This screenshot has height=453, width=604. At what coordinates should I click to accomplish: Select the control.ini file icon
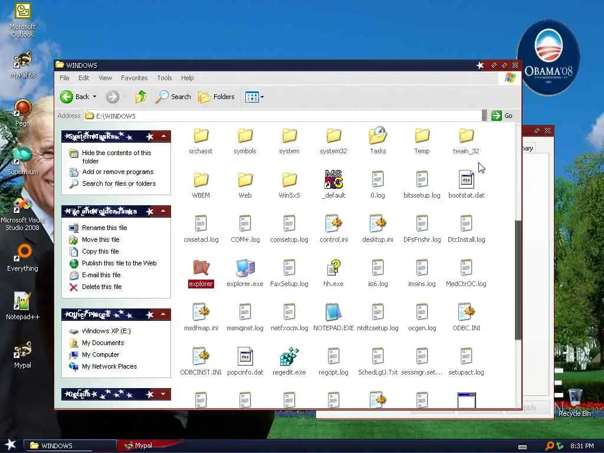pyautogui.click(x=334, y=224)
